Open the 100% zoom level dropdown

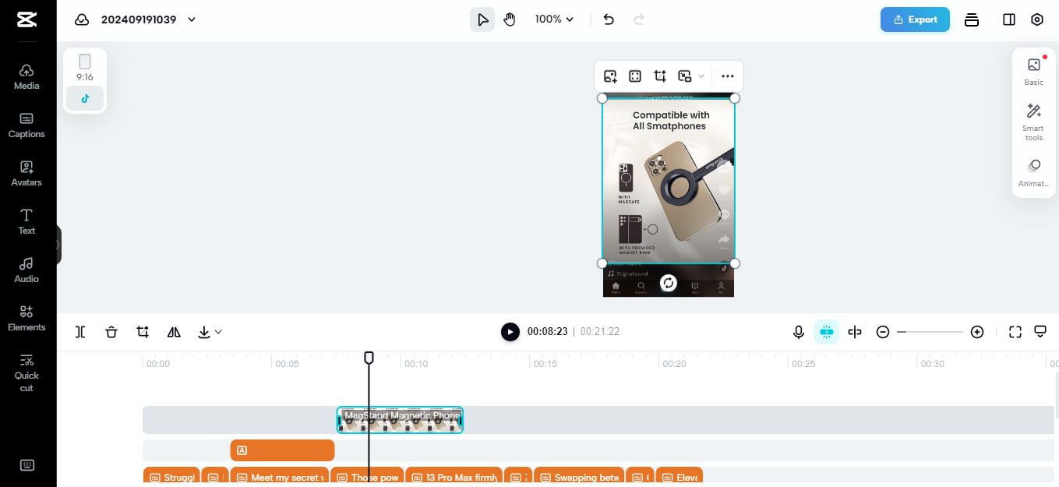click(554, 19)
